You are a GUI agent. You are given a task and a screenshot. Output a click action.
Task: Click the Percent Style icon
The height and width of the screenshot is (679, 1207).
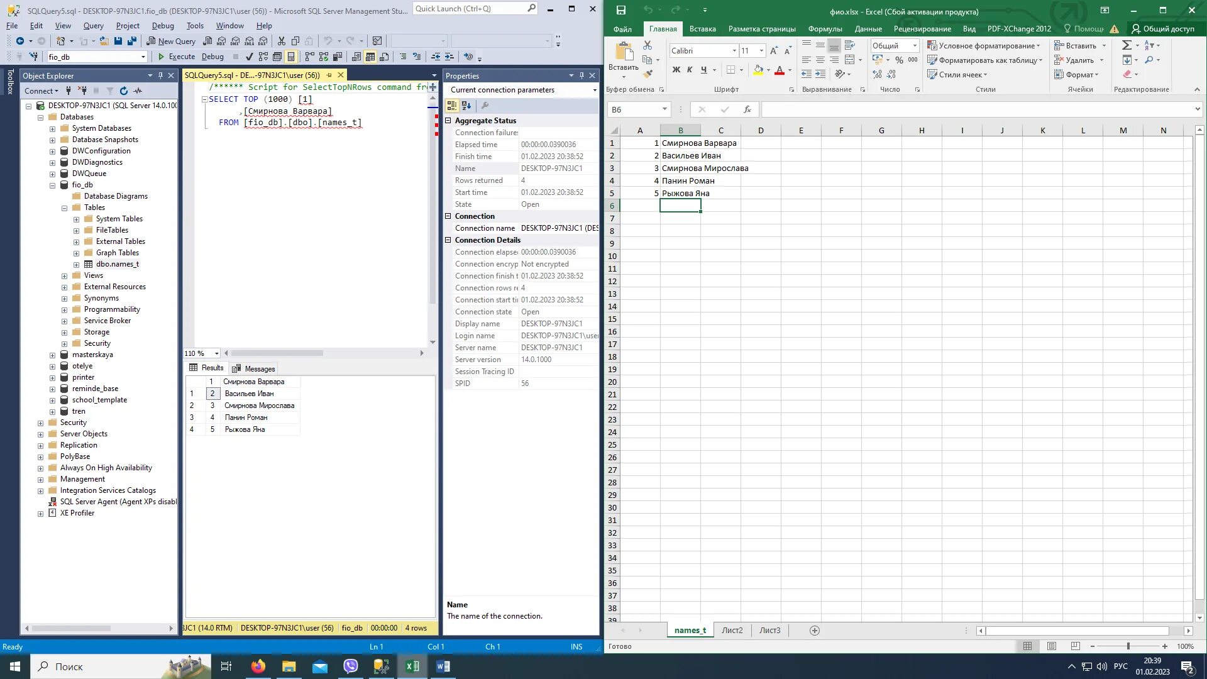(899, 60)
